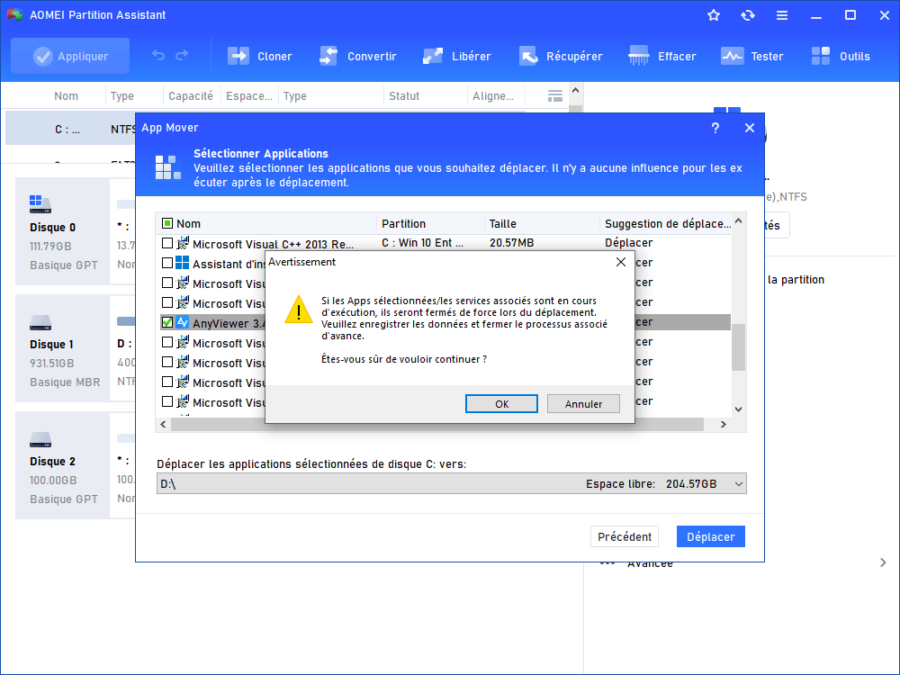
Task: Click the warning triangle icon
Action: click(299, 310)
